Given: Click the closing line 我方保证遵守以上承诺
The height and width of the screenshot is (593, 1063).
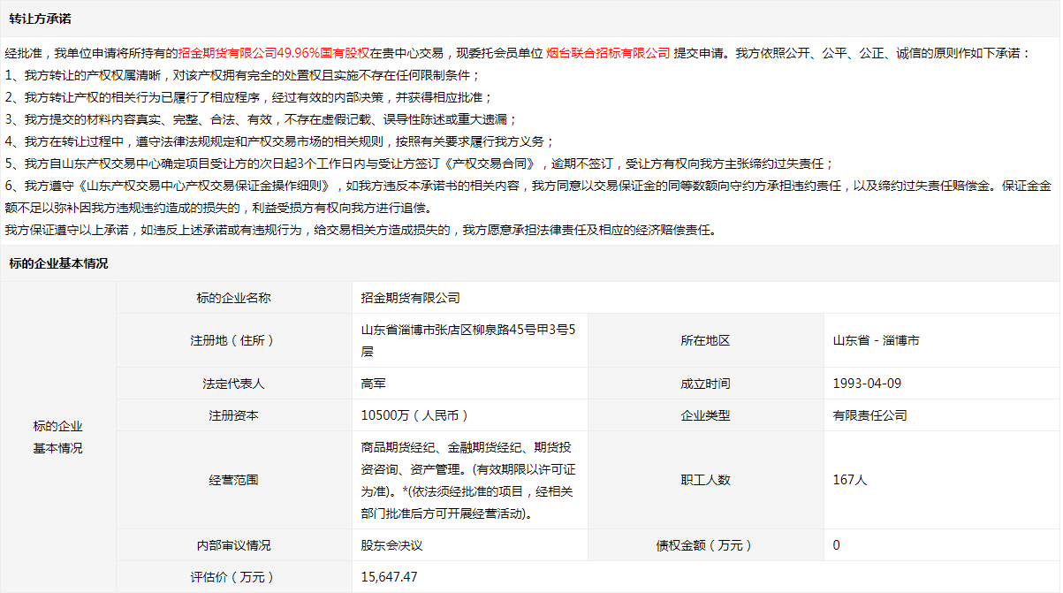Looking at the screenshot, I should [361, 231].
